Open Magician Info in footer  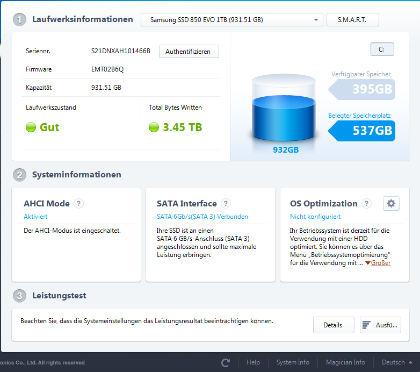tap(345, 362)
